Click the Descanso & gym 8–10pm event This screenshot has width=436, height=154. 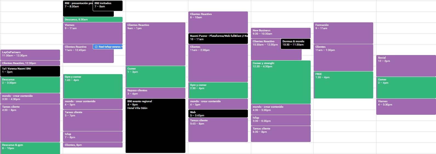tap(30, 148)
